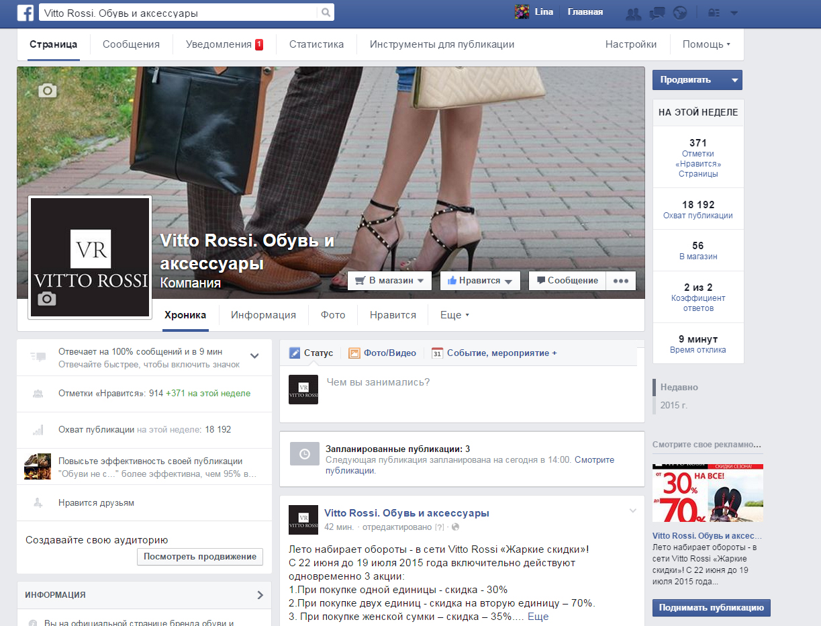Image resolution: width=821 pixels, height=626 pixels.
Task: Open Сообщения tab
Action: [x=131, y=44]
